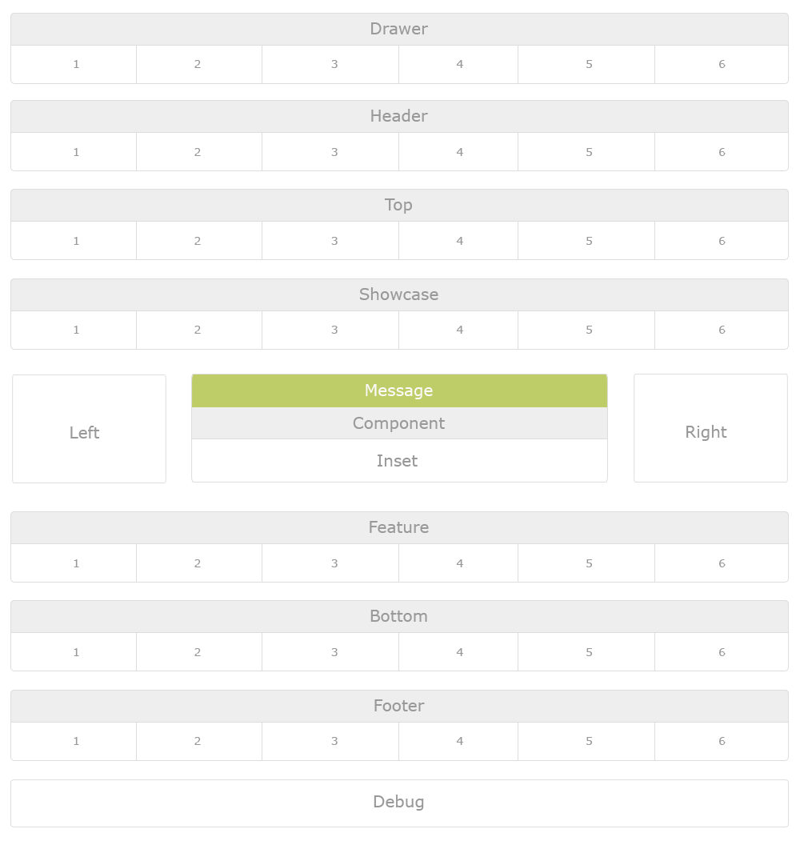Click the Debug block
The width and height of the screenshot is (800, 845).
pyautogui.click(x=398, y=803)
